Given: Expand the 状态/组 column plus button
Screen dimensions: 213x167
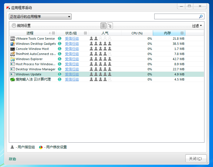Looking at the screenshot, I should click(85, 33).
